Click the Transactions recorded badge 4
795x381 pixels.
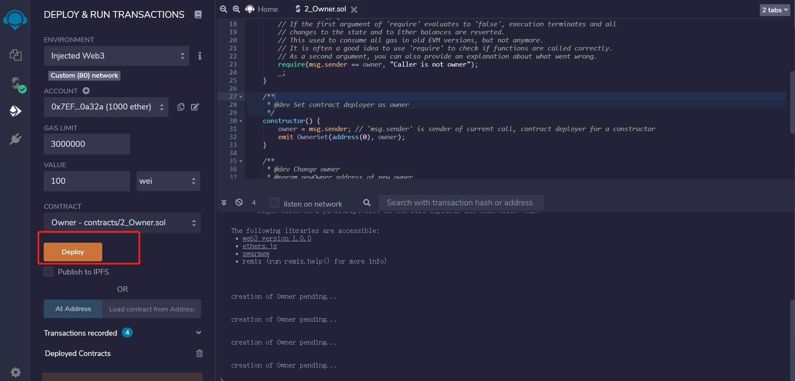point(127,333)
